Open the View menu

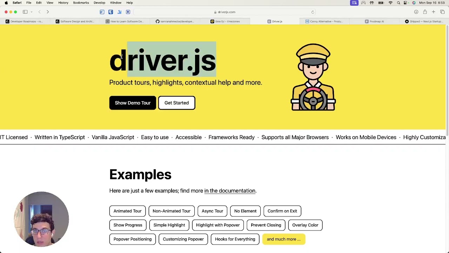pos(50,3)
